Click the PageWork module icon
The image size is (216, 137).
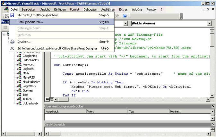tap(19, 86)
